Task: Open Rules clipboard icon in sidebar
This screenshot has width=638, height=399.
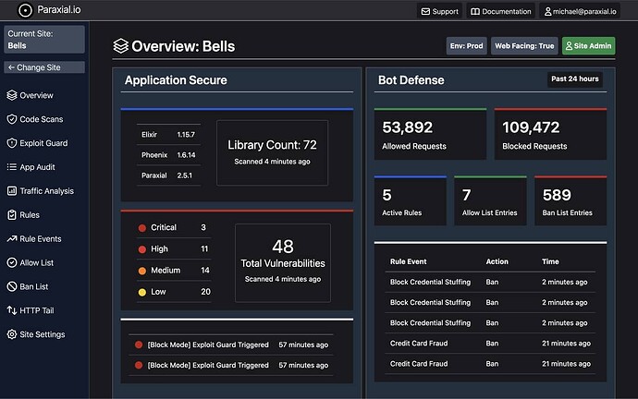Action: [12, 215]
